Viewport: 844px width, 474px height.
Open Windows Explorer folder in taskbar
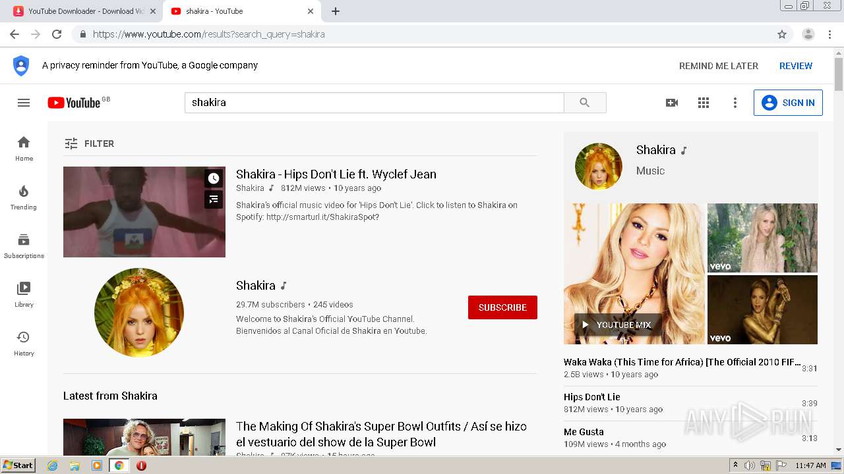[x=75, y=465]
